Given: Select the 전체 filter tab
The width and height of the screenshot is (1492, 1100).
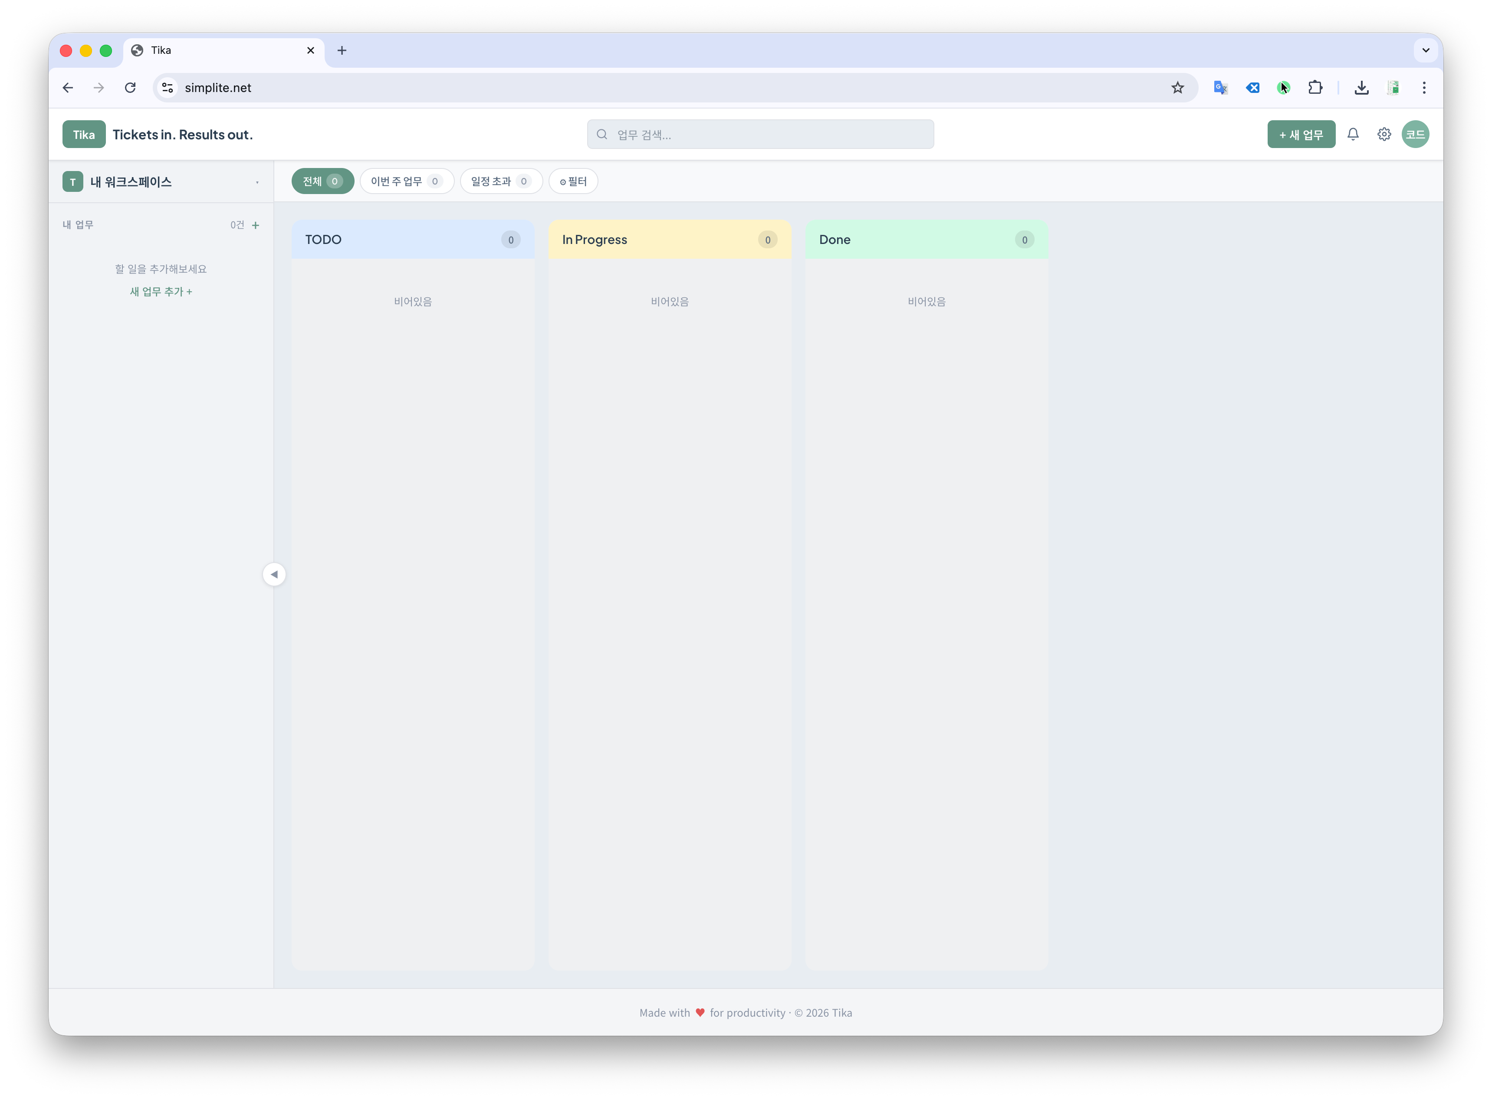Looking at the screenshot, I should point(322,181).
